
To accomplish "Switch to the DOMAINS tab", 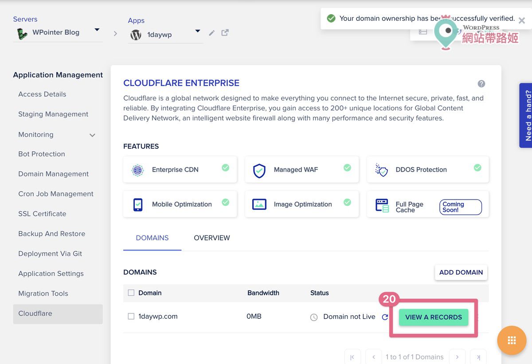I will point(152,238).
